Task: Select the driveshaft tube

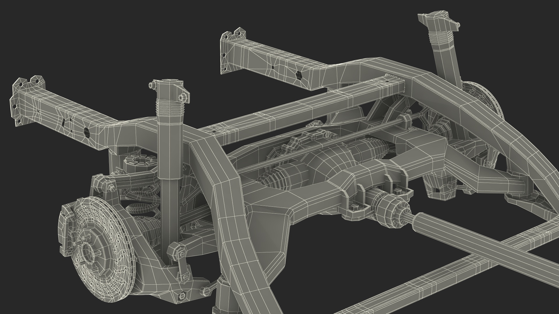Action: pos(486,250)
